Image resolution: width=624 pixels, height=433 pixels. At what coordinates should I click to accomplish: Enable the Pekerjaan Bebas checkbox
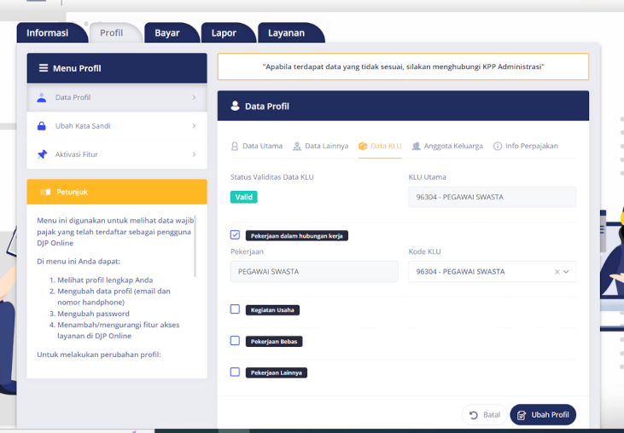click(235, 340)
